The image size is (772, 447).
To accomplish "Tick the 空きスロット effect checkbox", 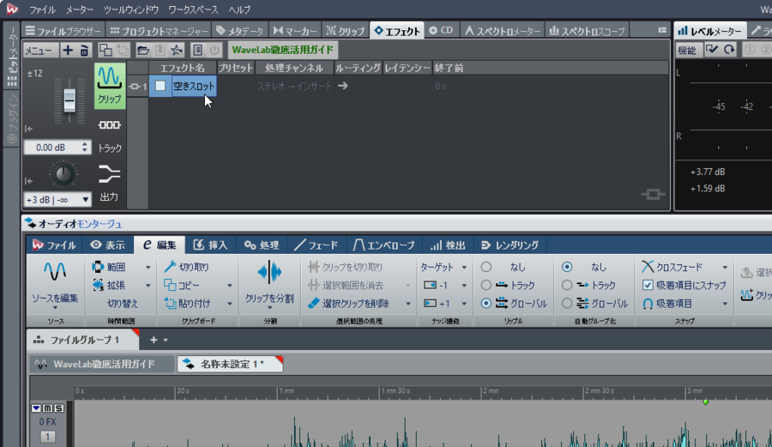I will (160, 86).
